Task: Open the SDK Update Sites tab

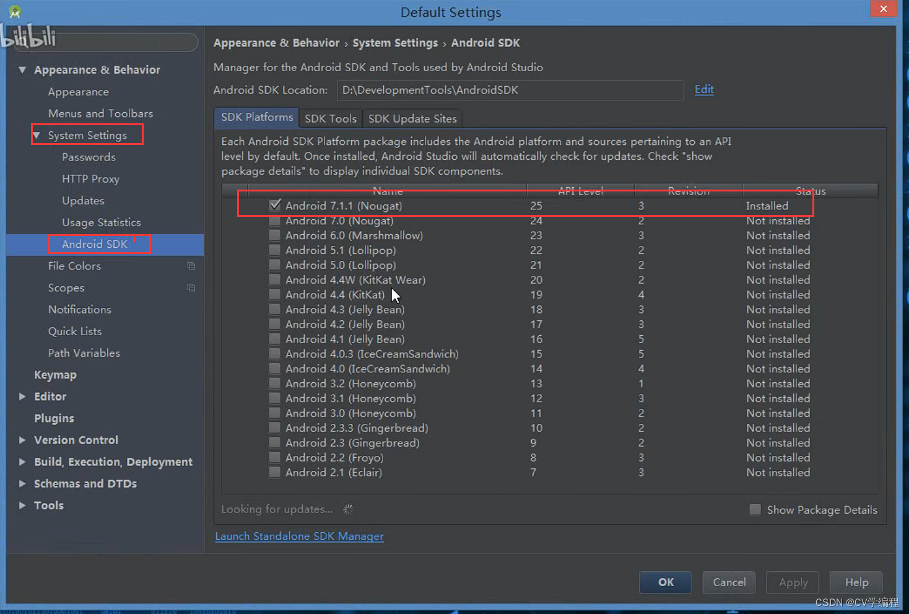Action: point(412,118)
